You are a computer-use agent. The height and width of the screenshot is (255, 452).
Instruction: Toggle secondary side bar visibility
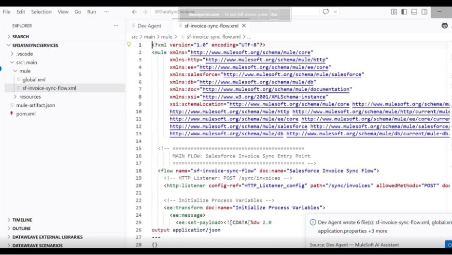424,12
